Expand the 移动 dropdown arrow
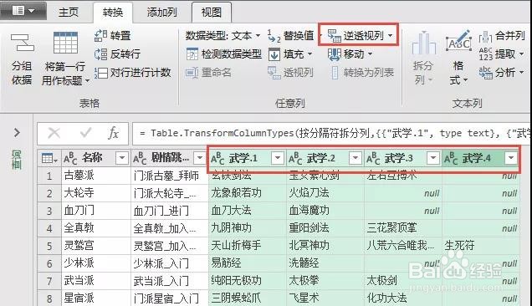 [370, 54]
